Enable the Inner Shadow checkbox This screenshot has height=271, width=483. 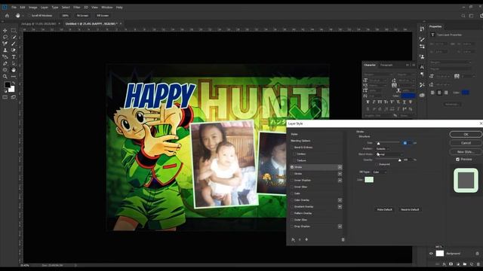(x=292, y=181)
